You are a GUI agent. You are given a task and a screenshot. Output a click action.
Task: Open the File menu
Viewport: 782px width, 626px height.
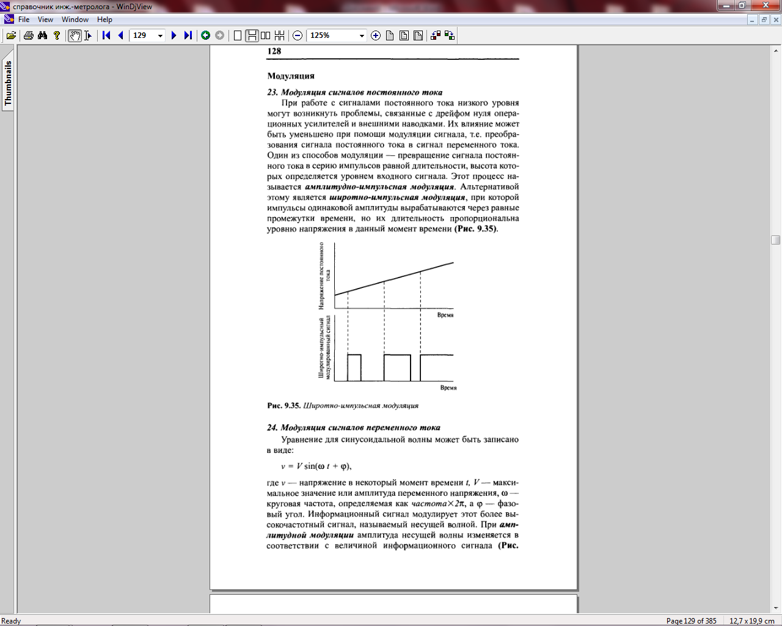point(24,20)
